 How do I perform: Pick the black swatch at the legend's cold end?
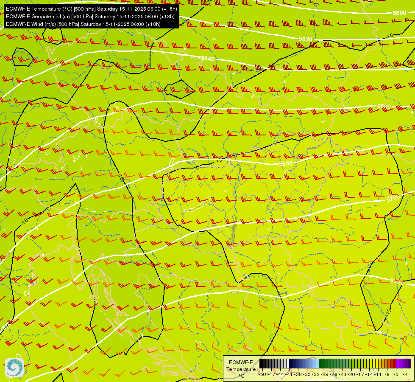261,364
